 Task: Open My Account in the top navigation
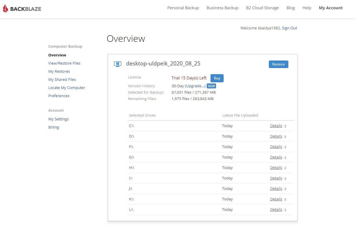click(x=331, y=8)
